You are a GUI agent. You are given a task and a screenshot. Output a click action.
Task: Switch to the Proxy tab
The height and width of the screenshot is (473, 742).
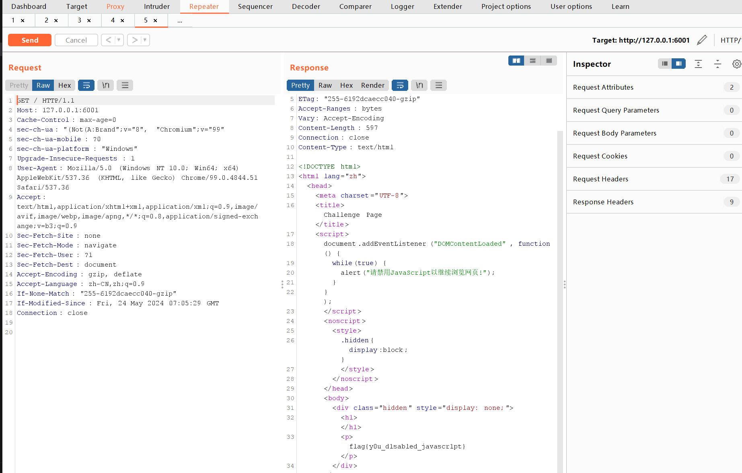tap(115, 6)
